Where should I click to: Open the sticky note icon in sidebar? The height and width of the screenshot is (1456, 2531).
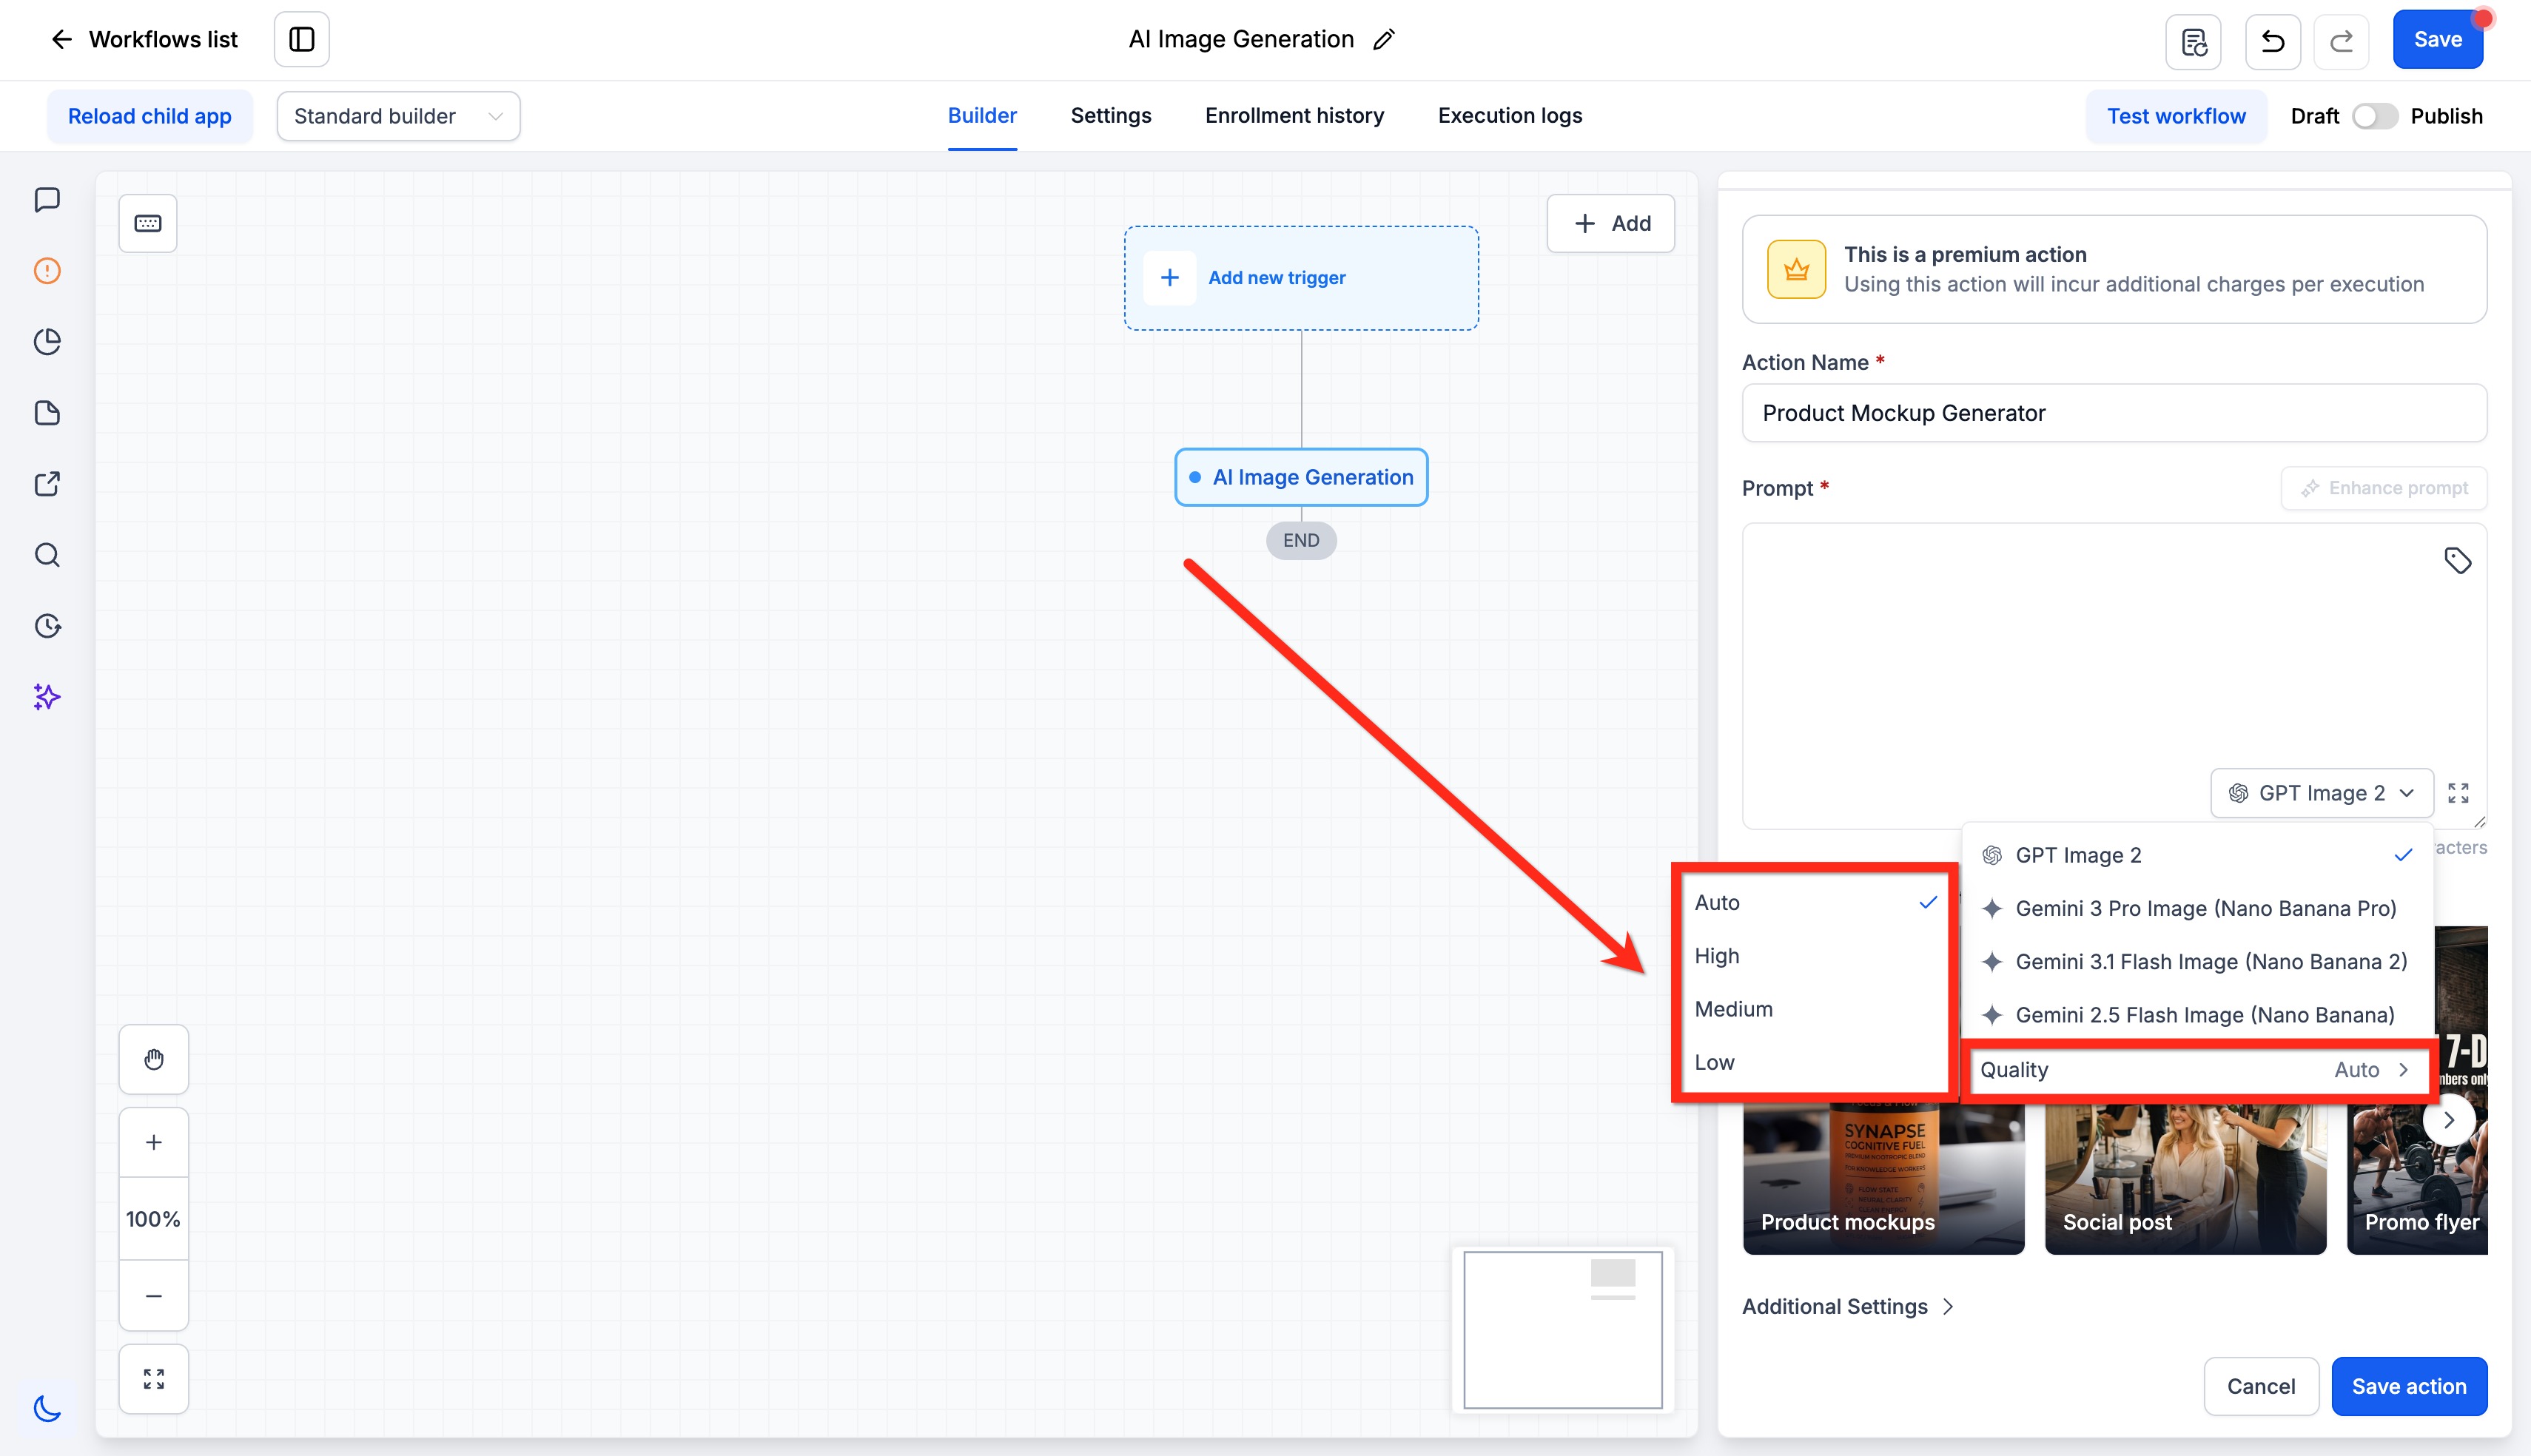coord(47,413)
